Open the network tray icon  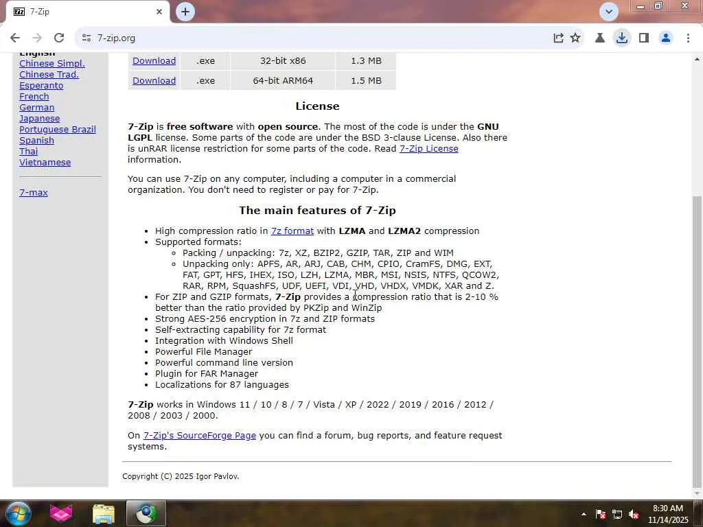[x=617, y=514]
